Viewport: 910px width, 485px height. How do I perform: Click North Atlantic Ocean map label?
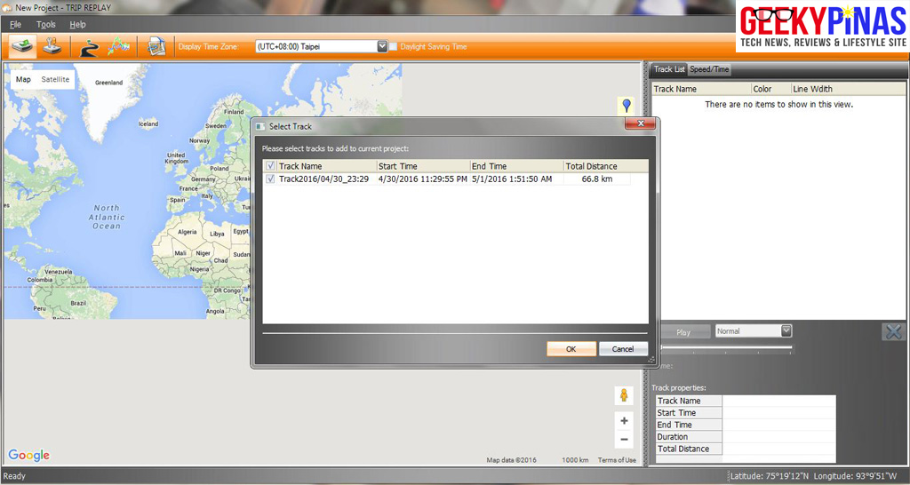tap(107, 217)
